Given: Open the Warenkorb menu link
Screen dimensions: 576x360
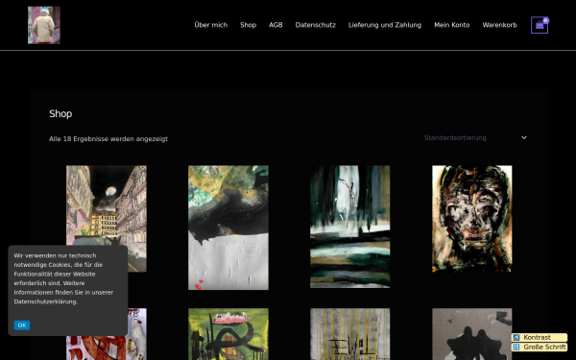Looking at the screenshot, I should (499, 25).
